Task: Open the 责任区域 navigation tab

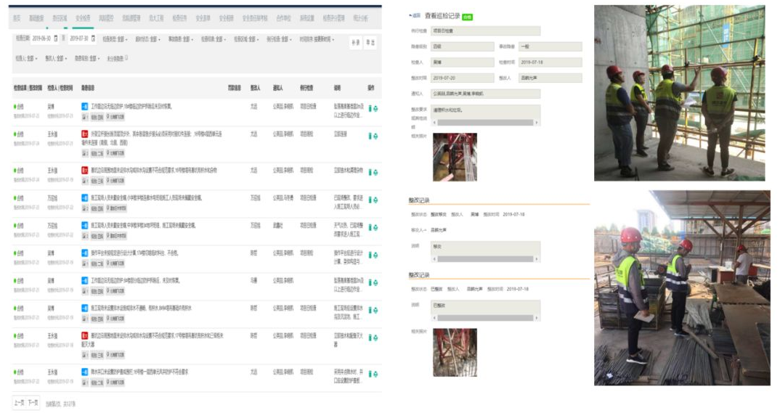Action: (60, 18)
